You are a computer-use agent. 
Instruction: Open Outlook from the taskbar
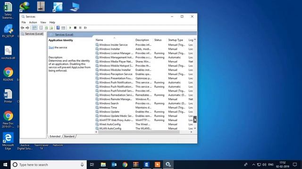114,165
